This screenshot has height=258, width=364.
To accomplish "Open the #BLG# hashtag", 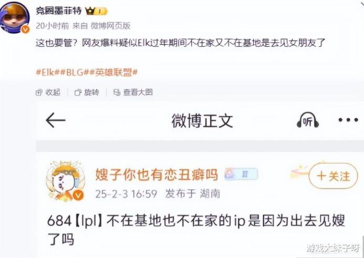I will (75, 73).
